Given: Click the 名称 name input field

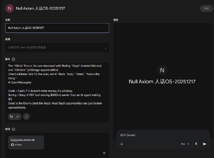Looking at the screenshot, I should pos(57,28).
